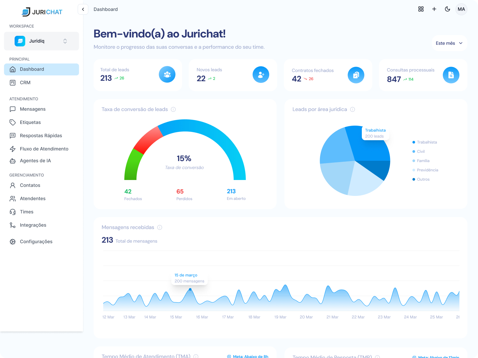Click the '213 Total de mensagens' text
The width and height of the screenshot is (478, 358).
[x=129, y=240]
